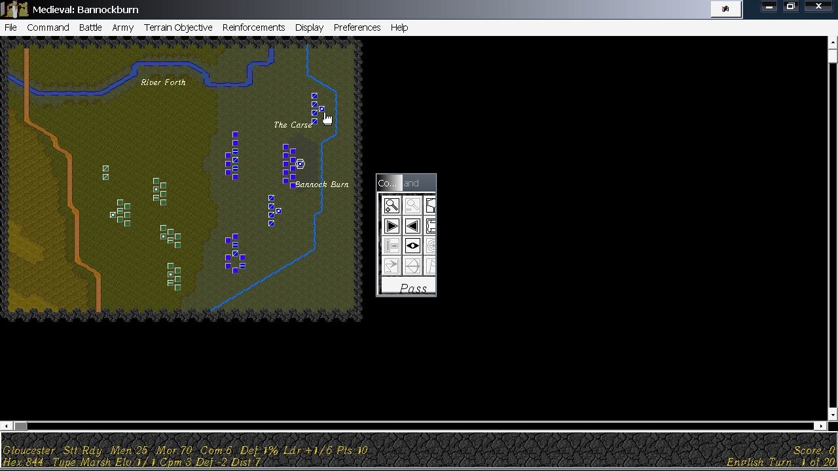Click the Pass button
The height and width of the screenshot is (471, 838).
[x=412, y=288]
